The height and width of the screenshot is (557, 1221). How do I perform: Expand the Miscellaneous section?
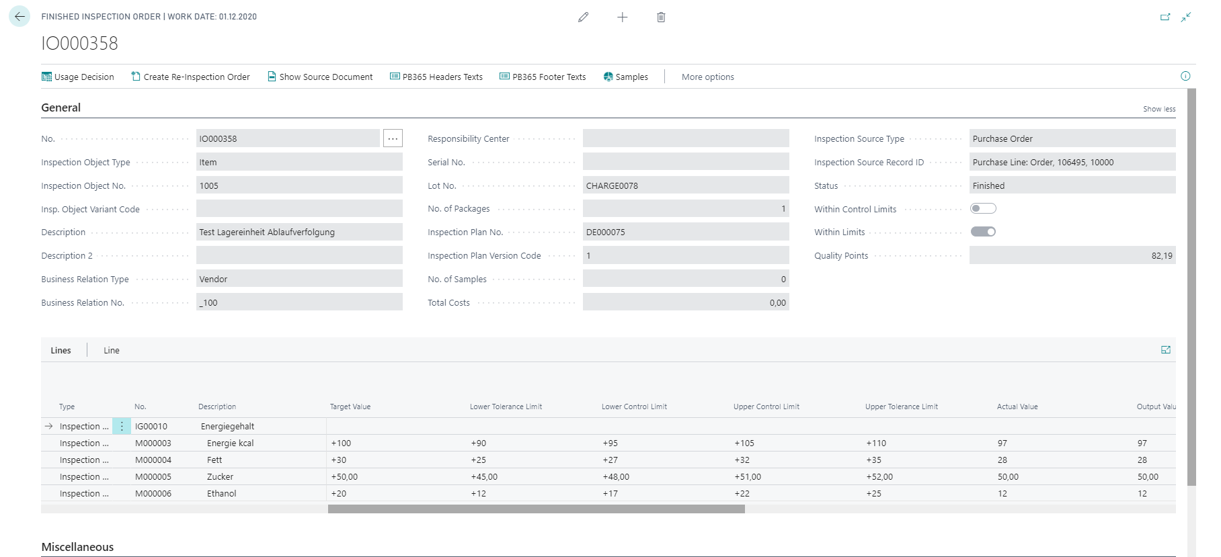point(77,547)
